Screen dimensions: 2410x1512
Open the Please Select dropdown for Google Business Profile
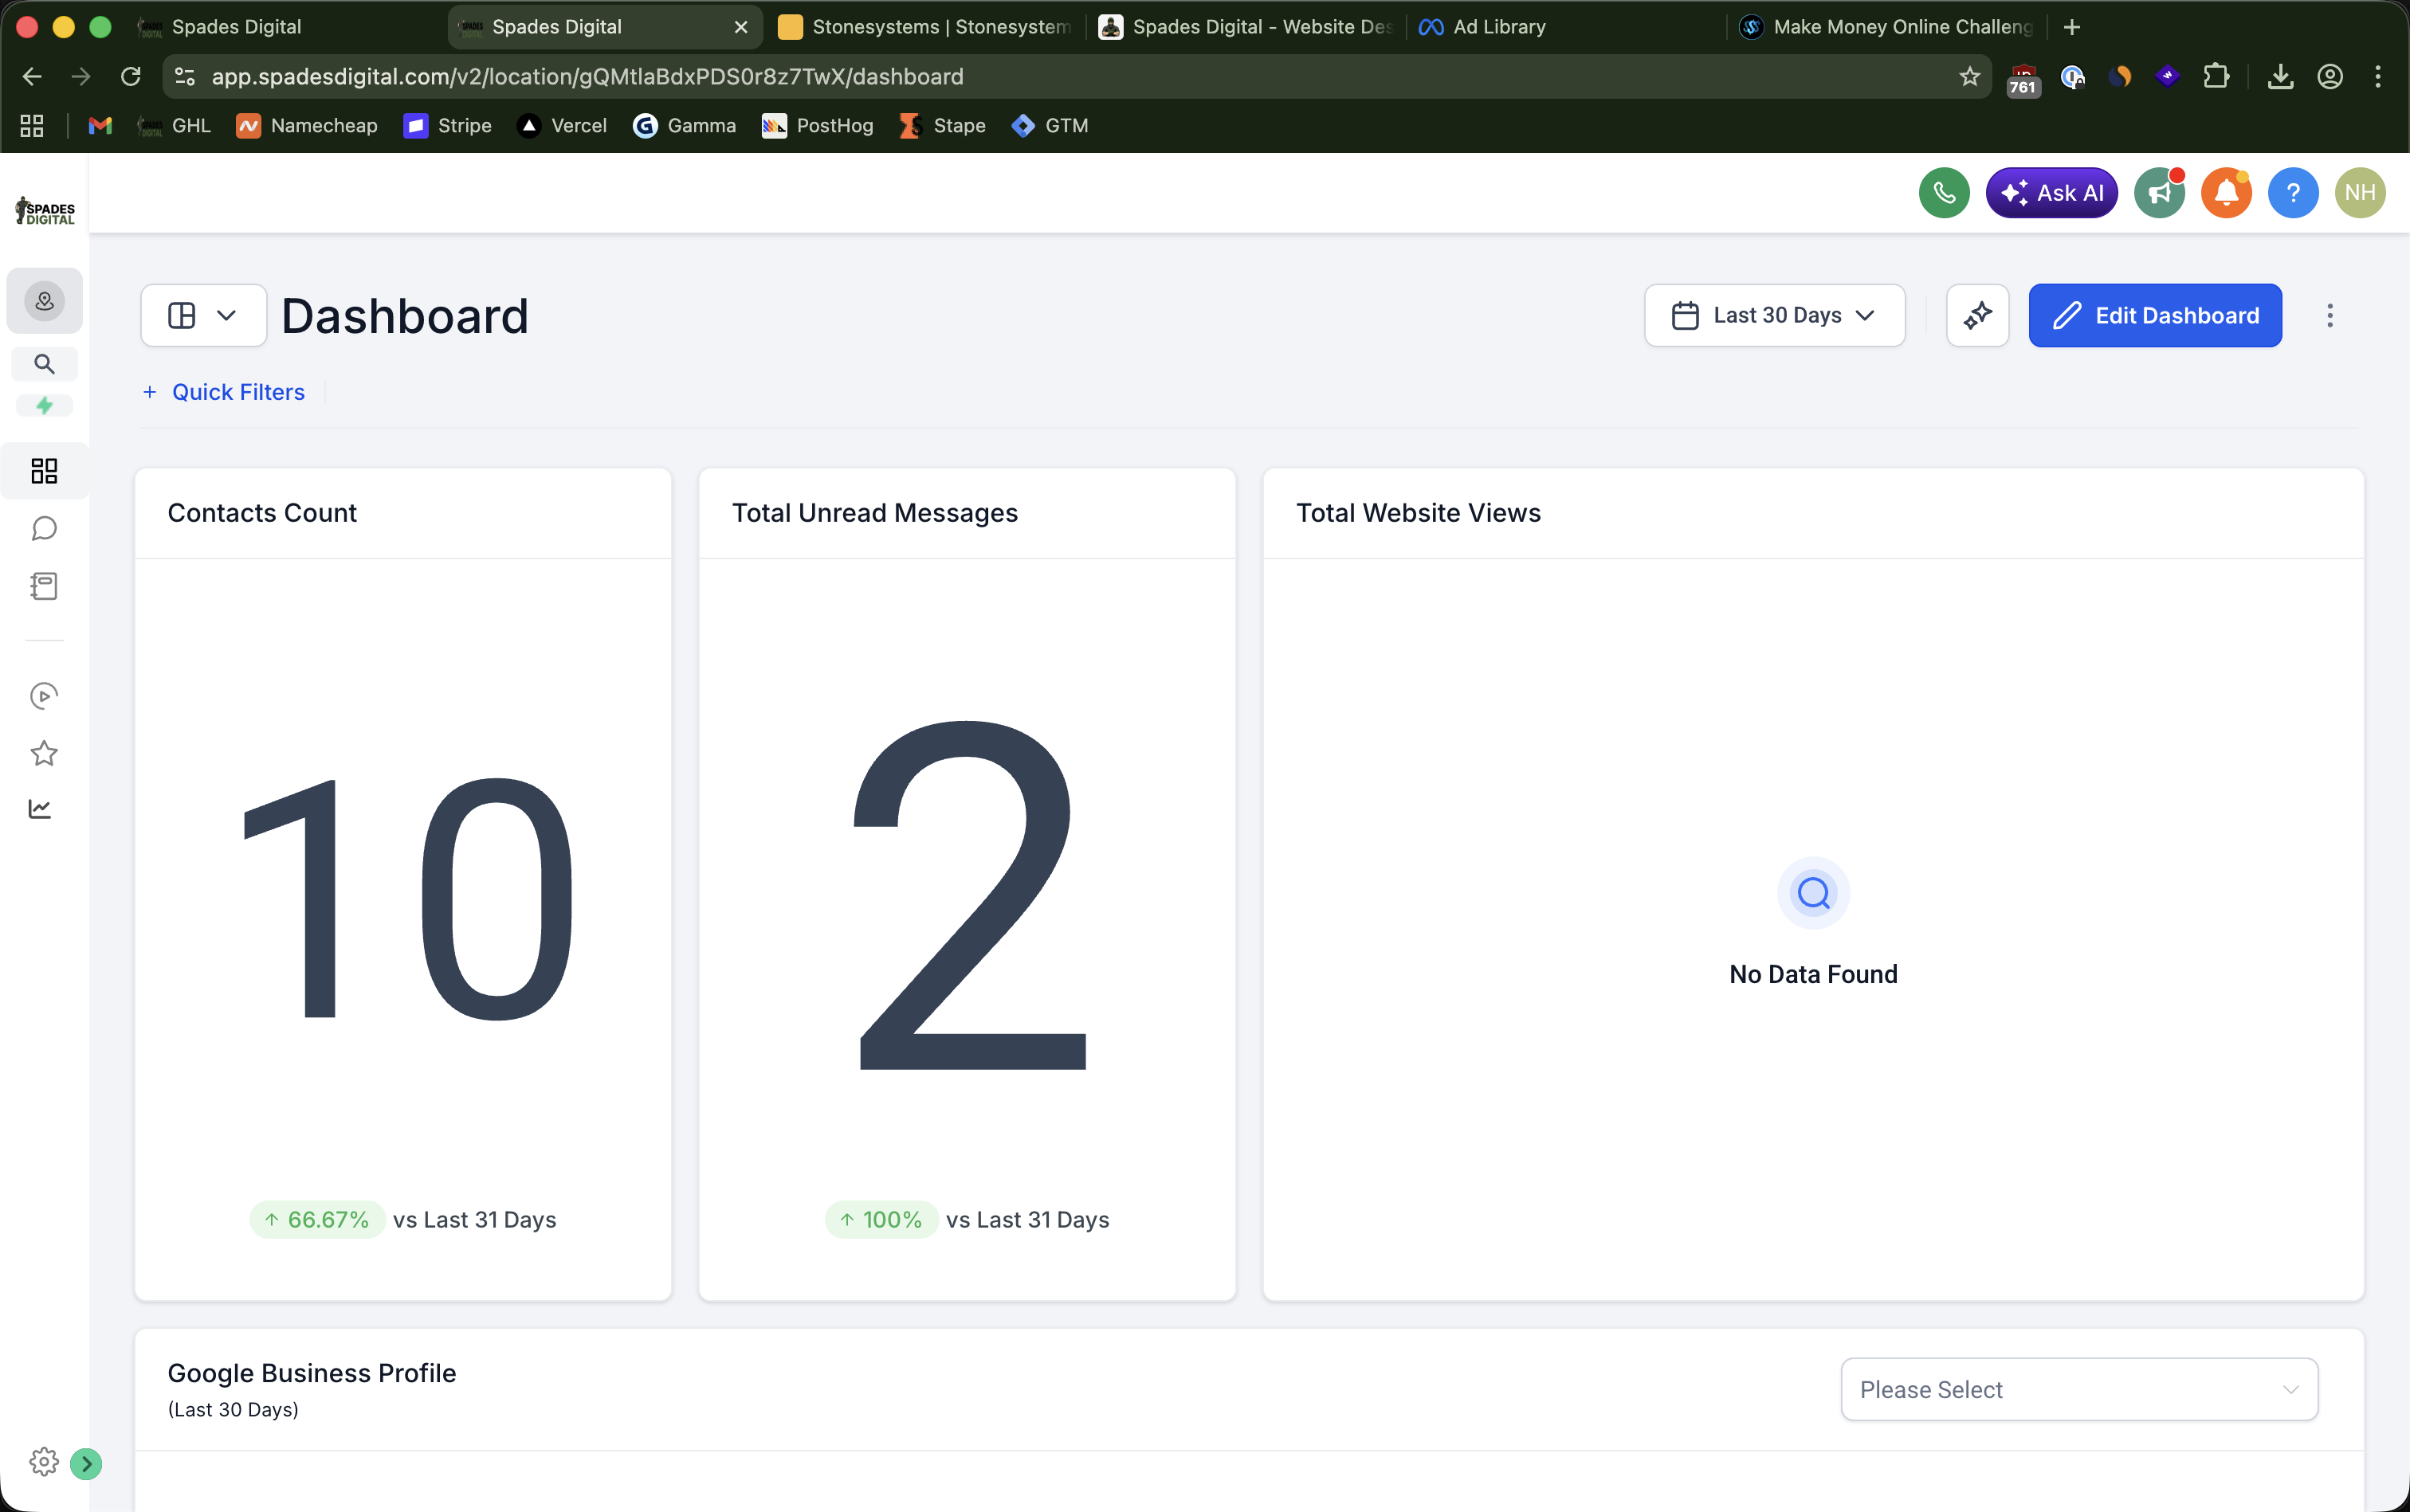[x=2078, y=1390]
